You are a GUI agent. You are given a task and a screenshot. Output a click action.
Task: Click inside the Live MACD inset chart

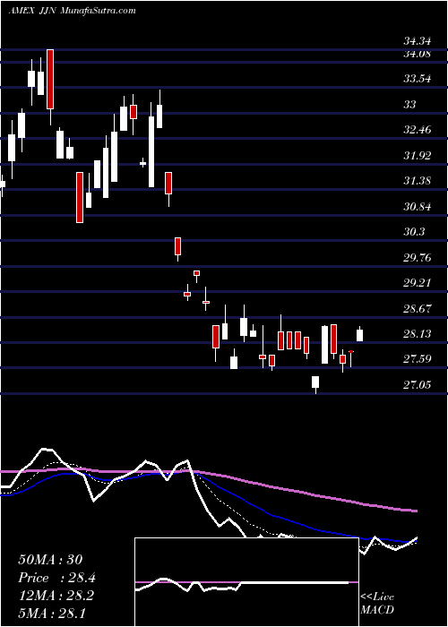point(246,582)
